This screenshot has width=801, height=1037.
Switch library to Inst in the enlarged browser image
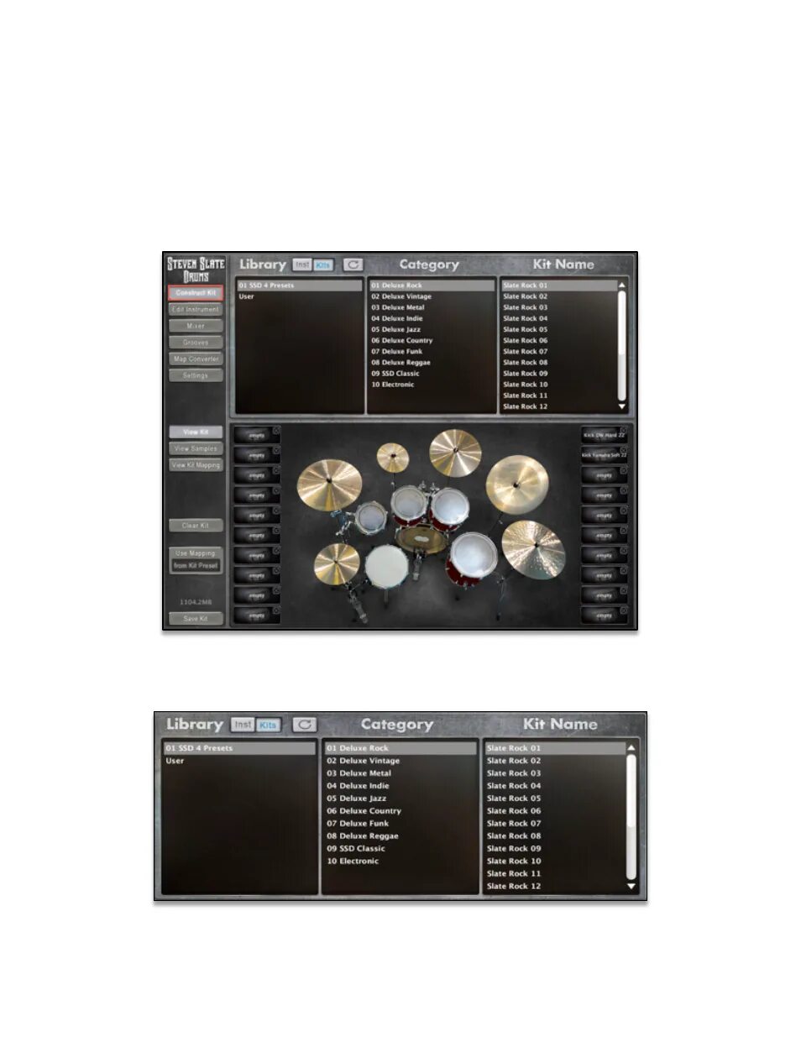coord(243,725)
